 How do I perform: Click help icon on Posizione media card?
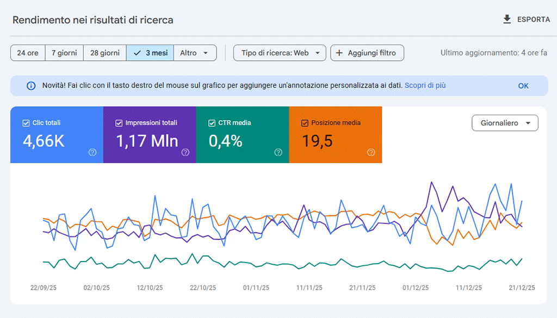pos(372,153)
